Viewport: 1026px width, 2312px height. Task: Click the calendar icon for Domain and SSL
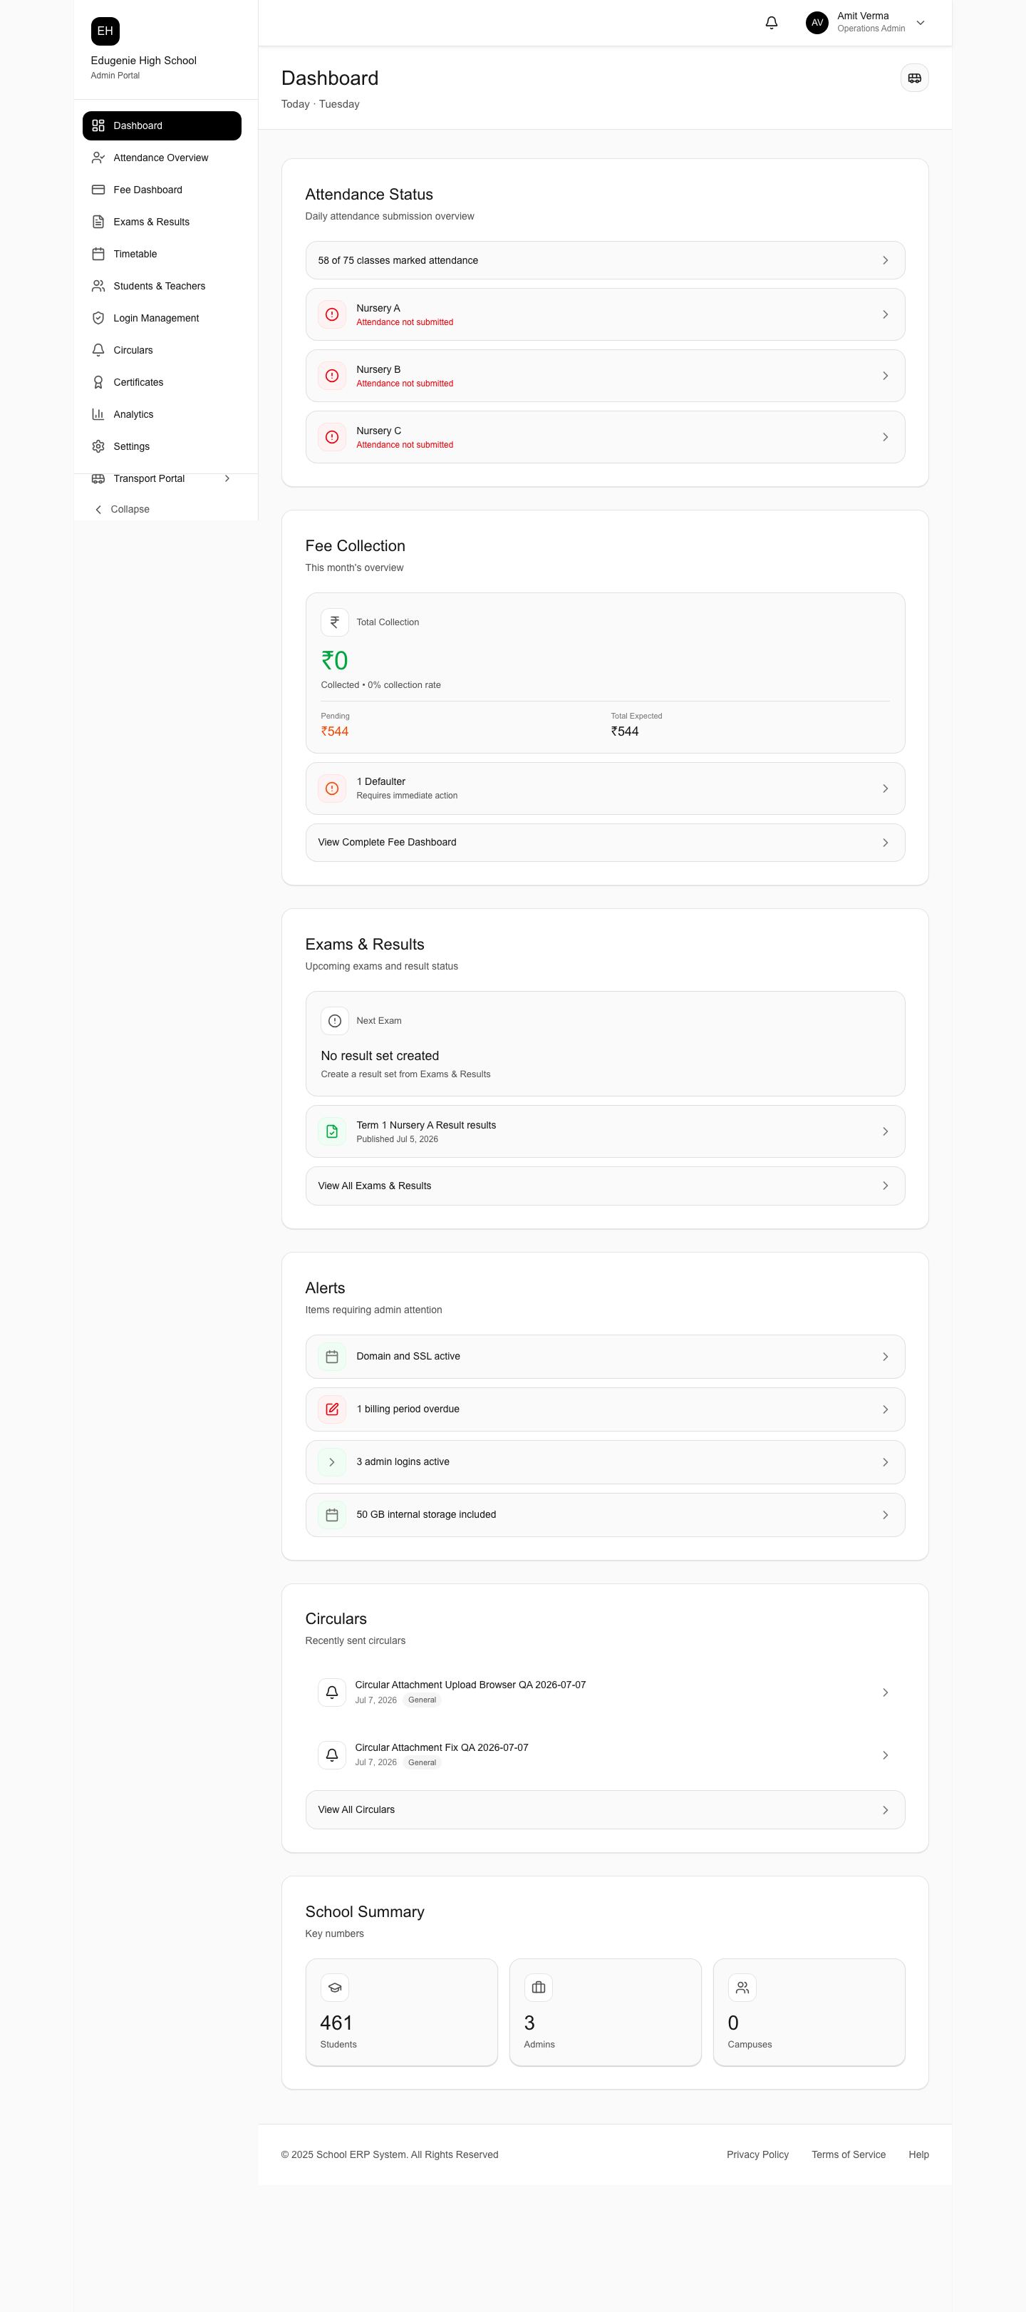pos(332,1357)
